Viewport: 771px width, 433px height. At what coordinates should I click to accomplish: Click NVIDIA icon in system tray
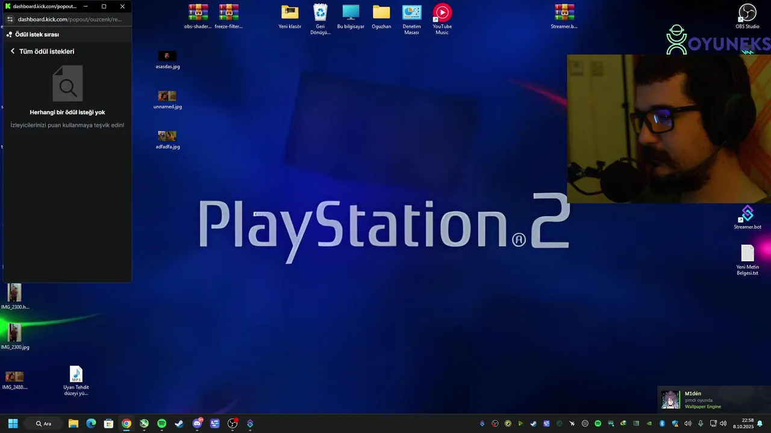(x=649, y=423)
